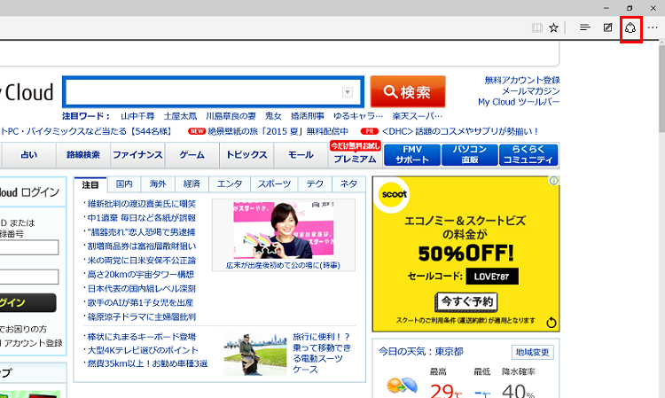Screen dimensions: 665x398
Task: Open the Web Note pen icon
Action: point(607,27)
